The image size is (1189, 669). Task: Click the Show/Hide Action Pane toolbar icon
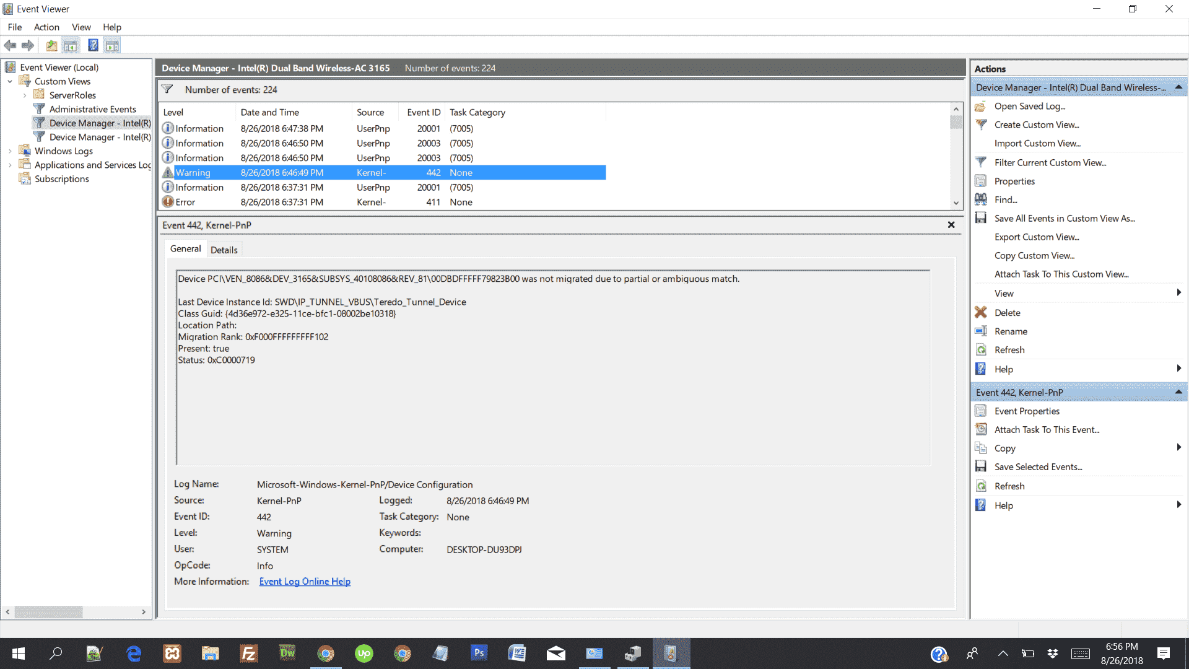pos(112,45)
